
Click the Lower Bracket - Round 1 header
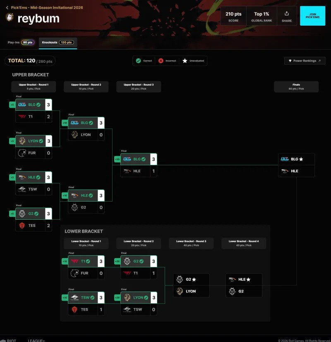pos(86,243)
